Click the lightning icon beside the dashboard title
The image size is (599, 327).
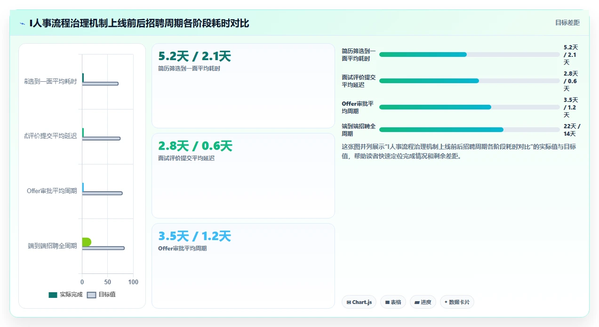23,23
